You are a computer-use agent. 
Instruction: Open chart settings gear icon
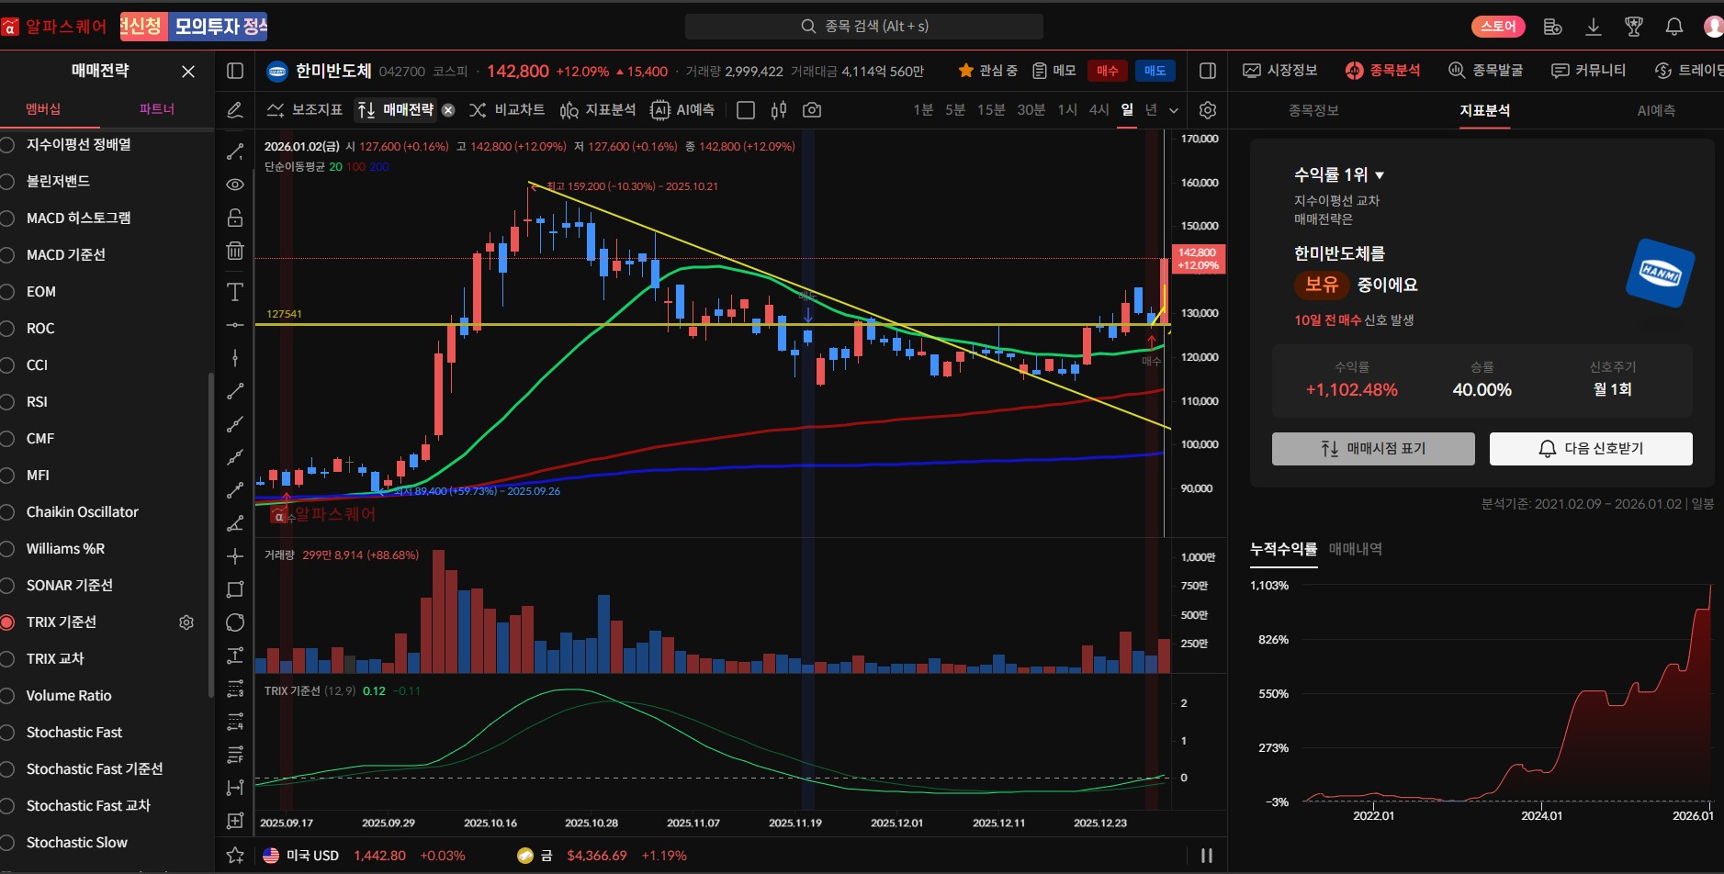coord(1208,110)
